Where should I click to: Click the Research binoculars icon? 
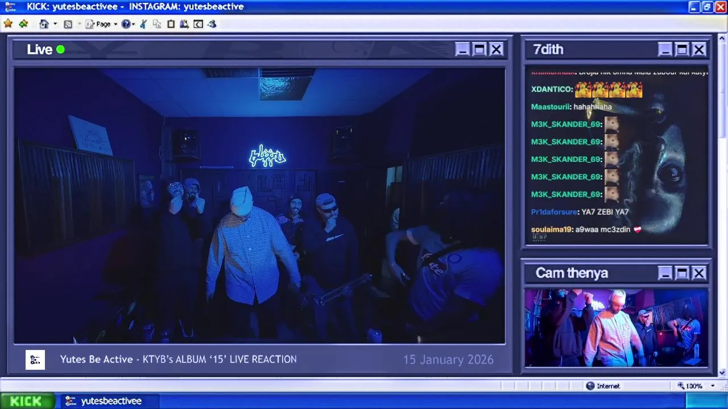coord(184,24)
